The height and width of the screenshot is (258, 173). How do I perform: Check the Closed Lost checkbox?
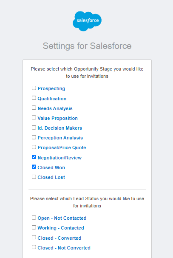click(34, 177)
